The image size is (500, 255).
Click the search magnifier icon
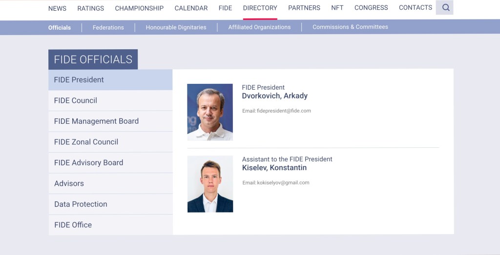[x=445, y=8]
